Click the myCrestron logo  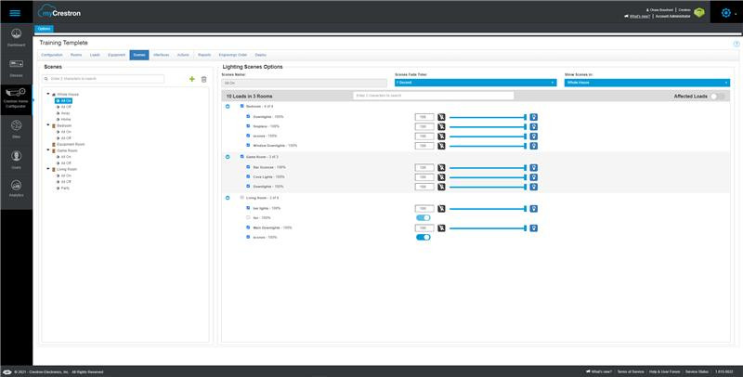point(59,11)
